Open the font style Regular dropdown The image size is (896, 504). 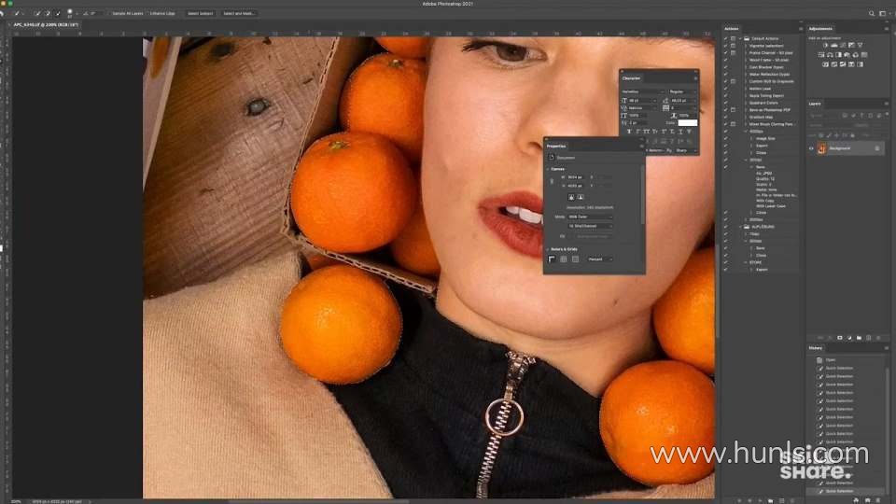point(683,91)
